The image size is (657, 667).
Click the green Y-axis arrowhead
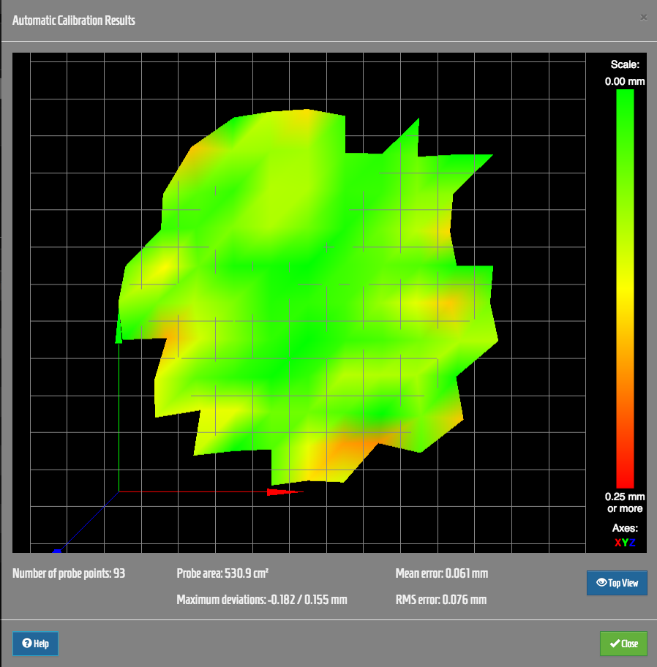(x=119, y=333)
